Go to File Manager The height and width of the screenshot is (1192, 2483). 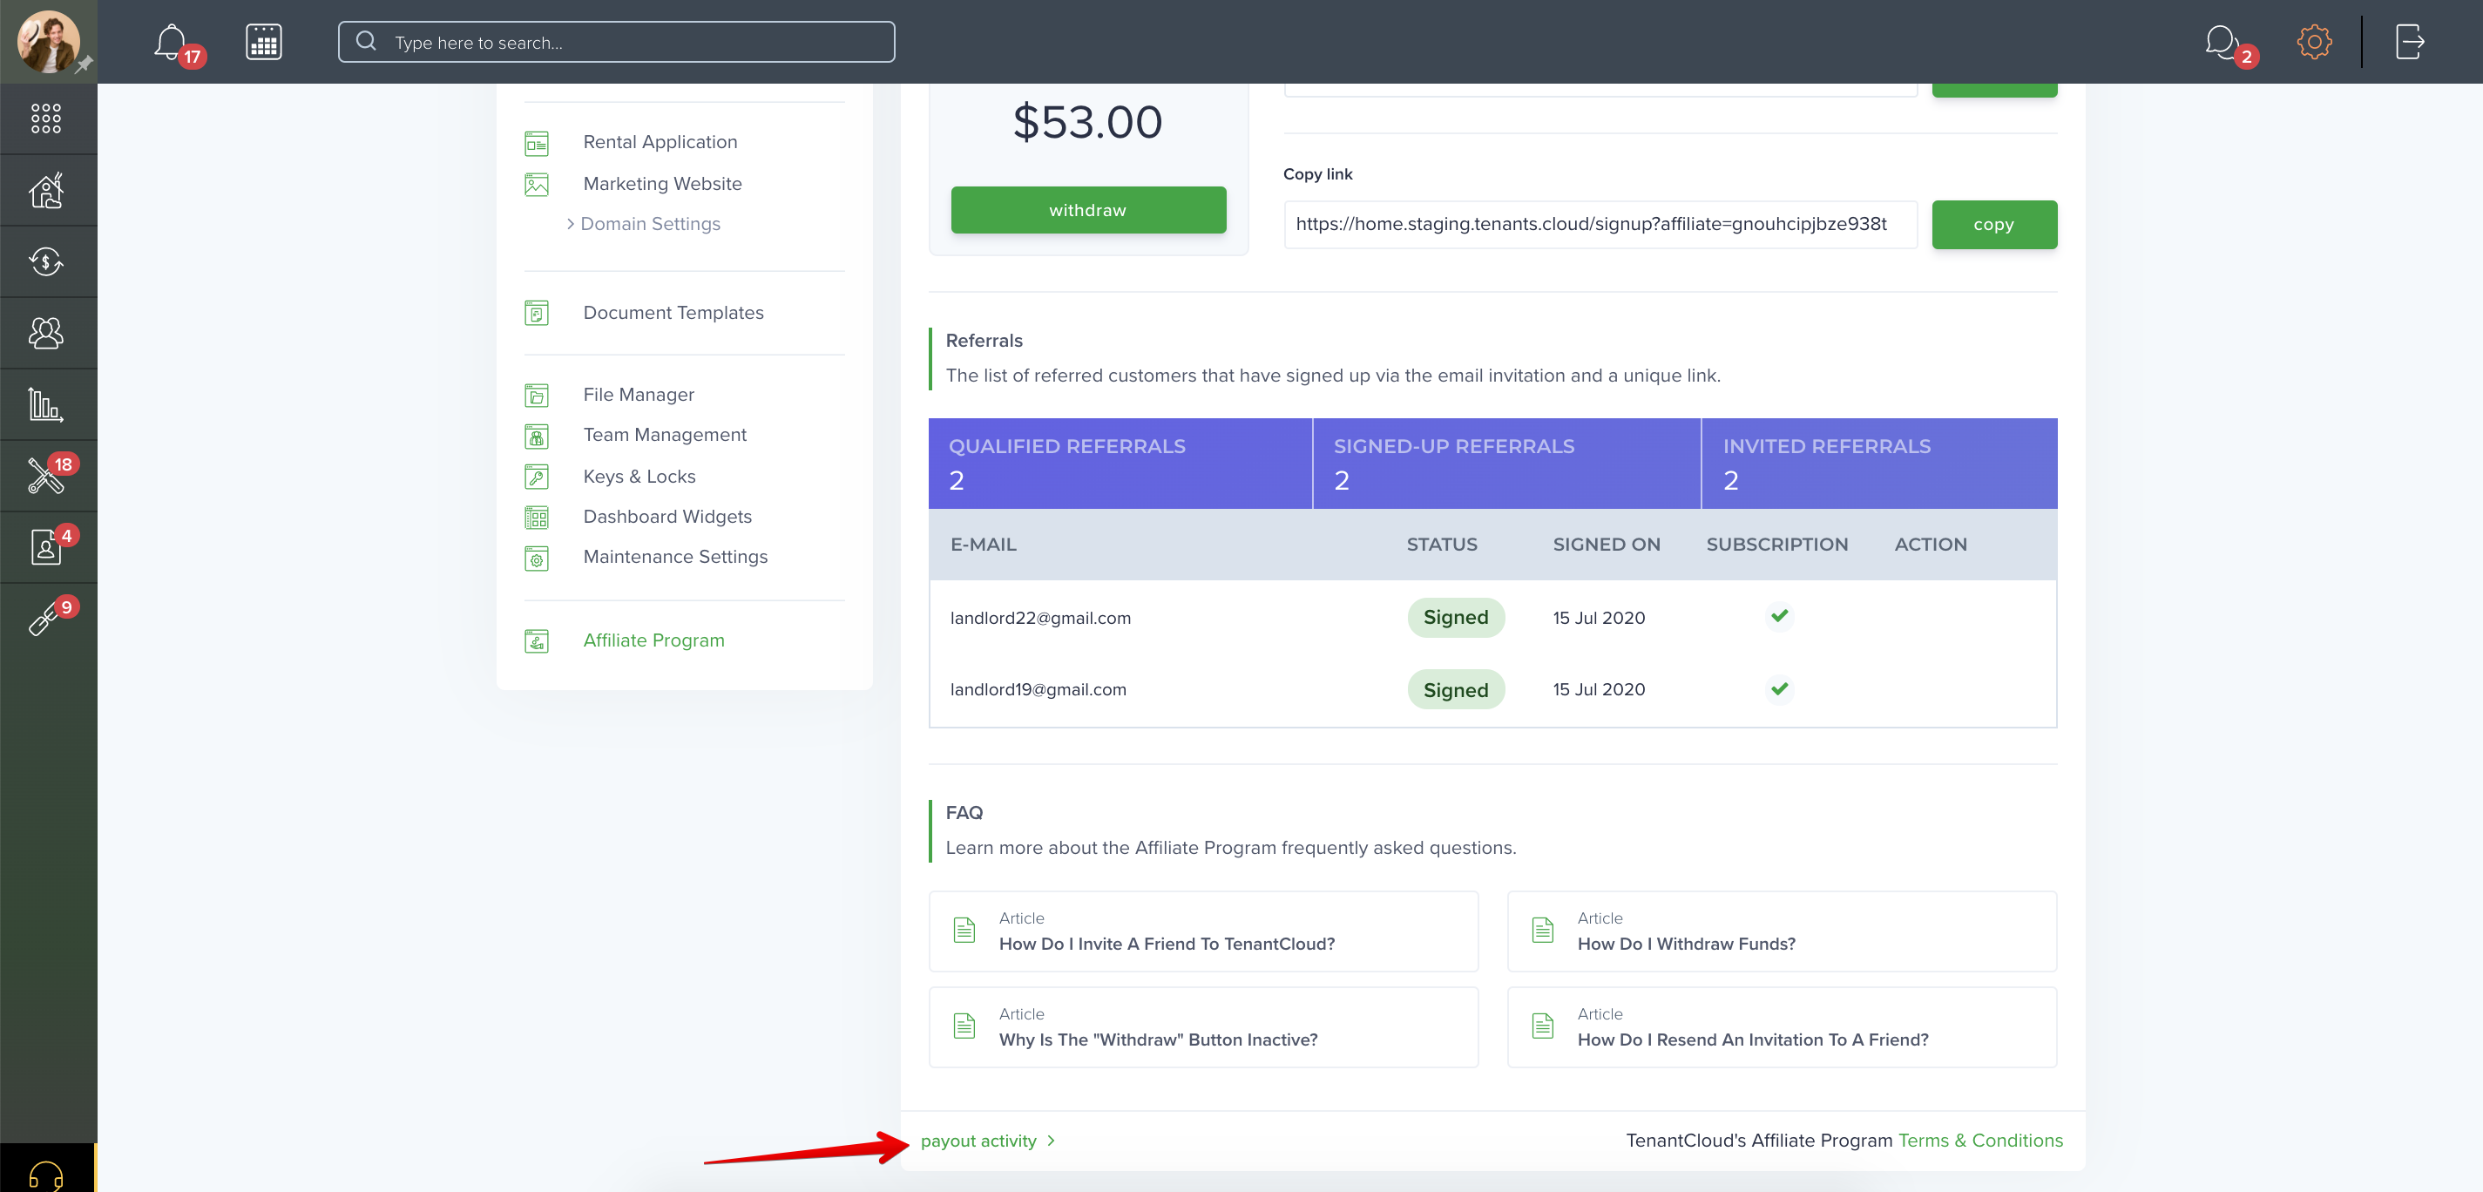coord(638,395)
